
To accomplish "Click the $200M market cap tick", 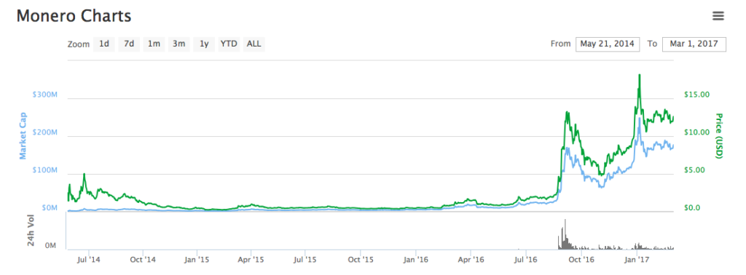I will click(44, 132).
